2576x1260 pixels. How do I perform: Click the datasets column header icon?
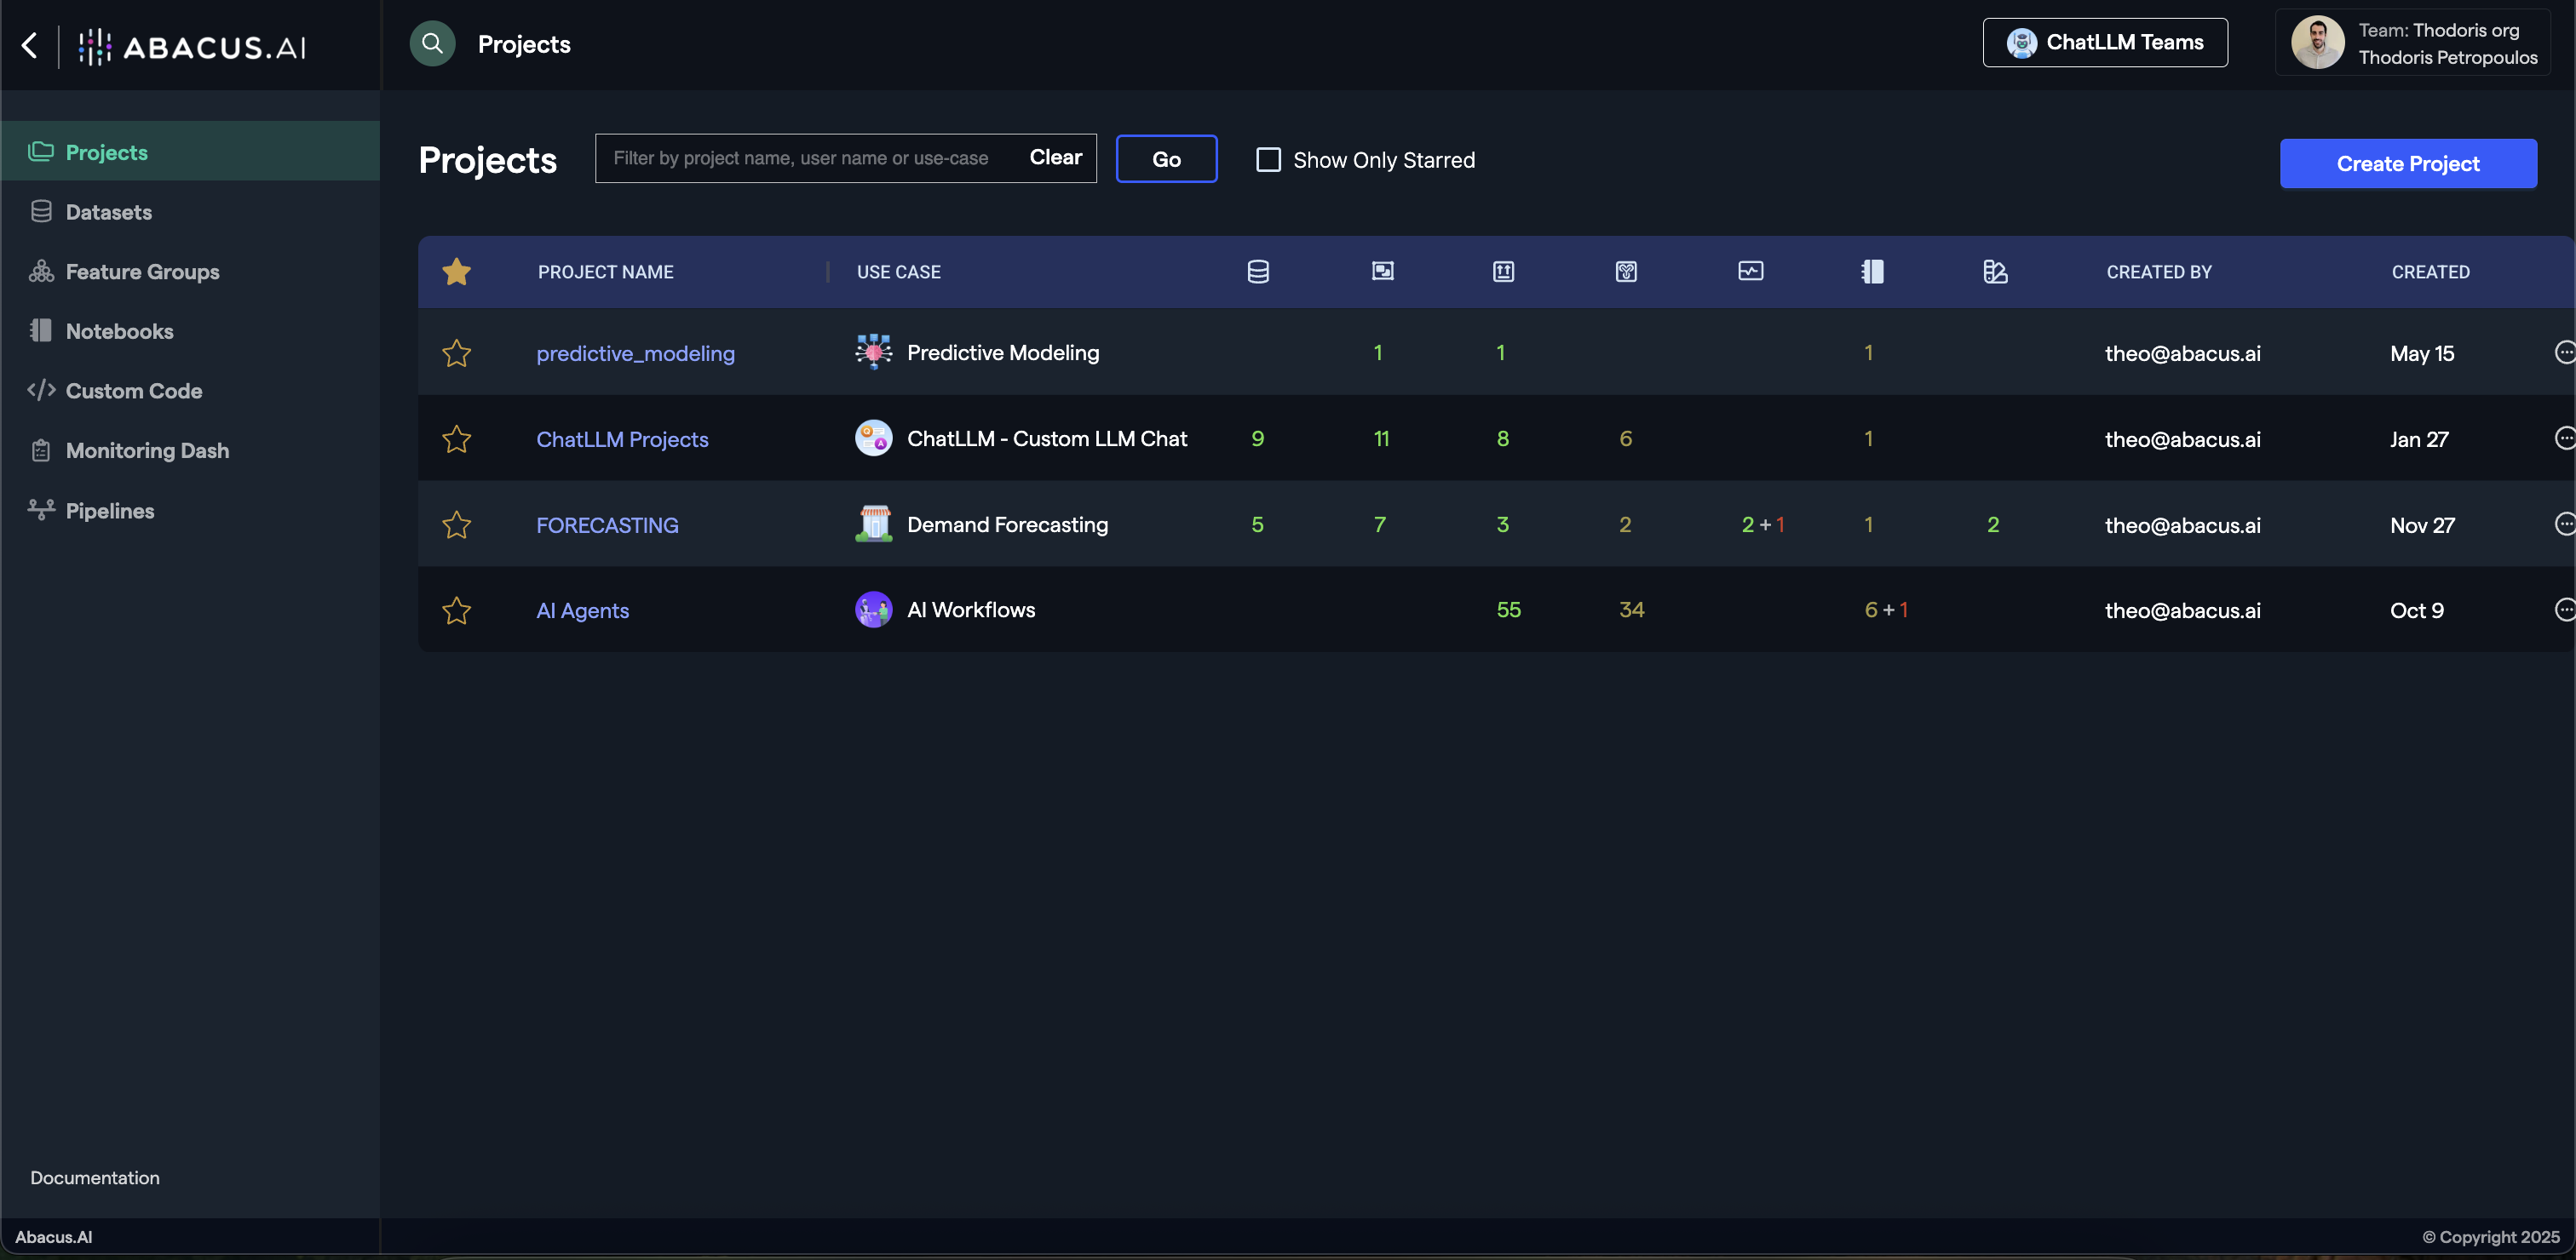[x=1258, y=272]
